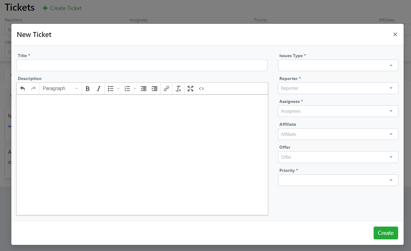411x251 pixels.
Task: Select the Assignees field
Action: (338, 111)
